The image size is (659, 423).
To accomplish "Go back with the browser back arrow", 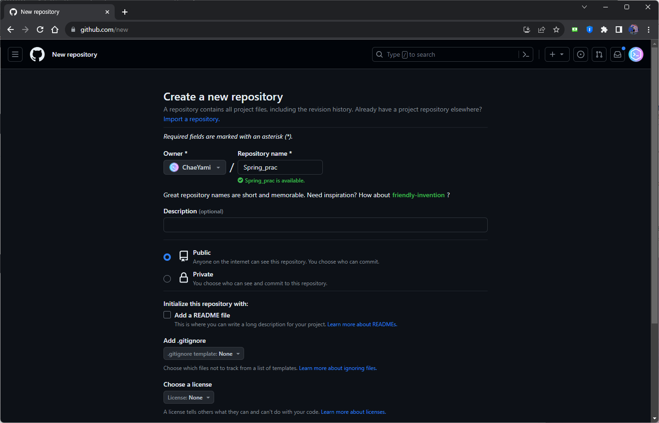I will (x=11, y=29).
